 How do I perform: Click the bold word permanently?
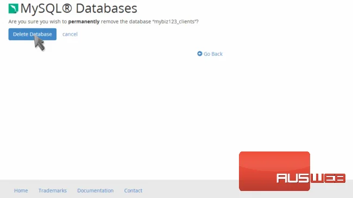point(84,22)
